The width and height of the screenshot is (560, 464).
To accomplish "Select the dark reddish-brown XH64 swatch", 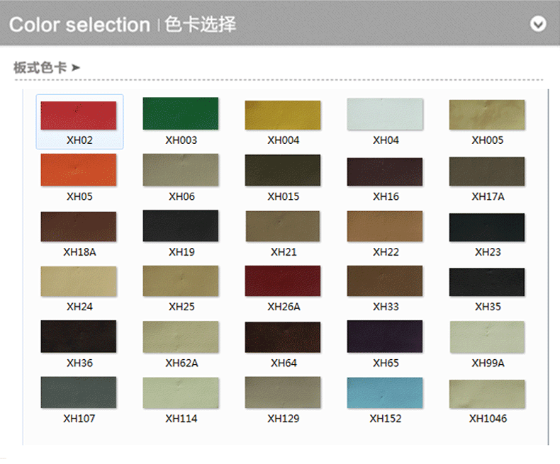I will point(283,337).
